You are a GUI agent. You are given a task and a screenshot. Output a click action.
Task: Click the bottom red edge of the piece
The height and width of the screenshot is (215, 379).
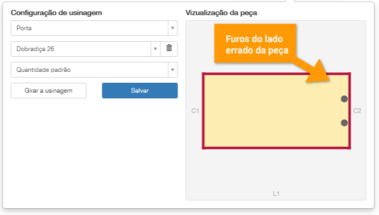pyautogui.click(x=276, y=148)
